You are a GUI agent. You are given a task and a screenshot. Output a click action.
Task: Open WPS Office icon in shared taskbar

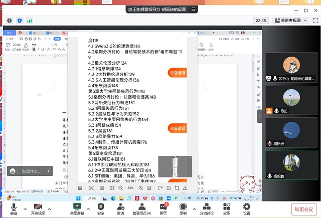coord(145,198)
